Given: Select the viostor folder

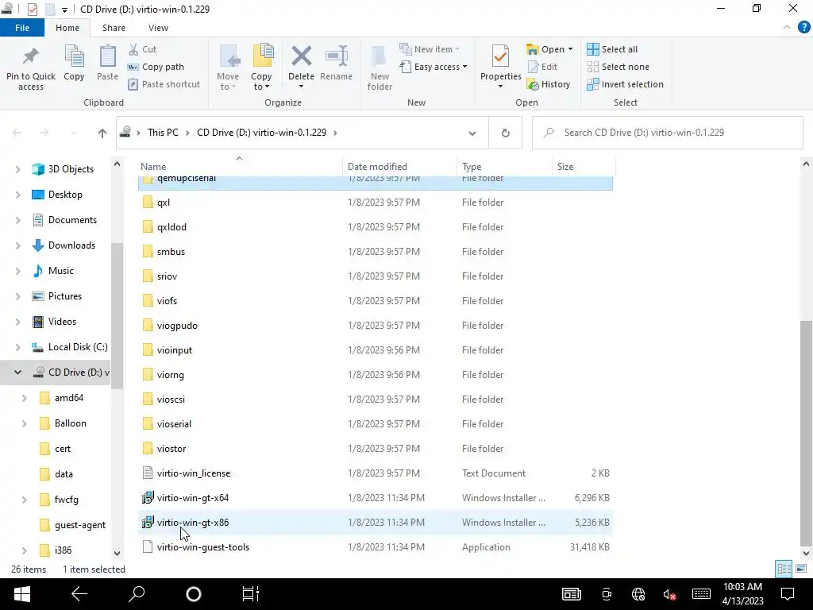Looking at the screenshot, I should click(x=376, y=449).
